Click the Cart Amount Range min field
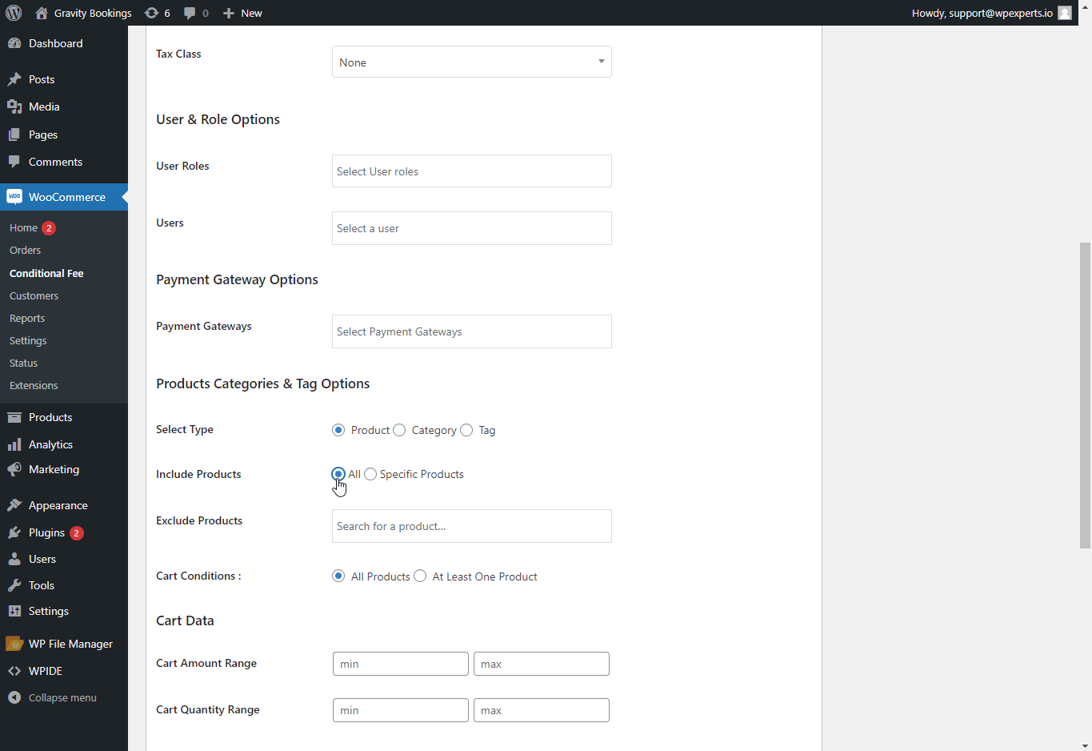Image resolution: width=1092 pixels, height=751 pixels. pos(401,664)
